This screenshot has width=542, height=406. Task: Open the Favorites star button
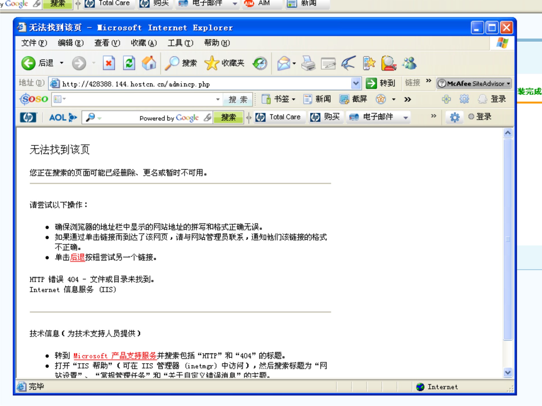point(224,63)
